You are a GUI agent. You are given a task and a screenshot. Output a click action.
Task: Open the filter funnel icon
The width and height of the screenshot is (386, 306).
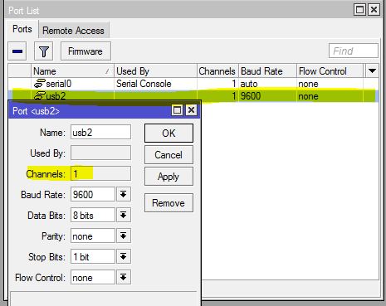43,51
